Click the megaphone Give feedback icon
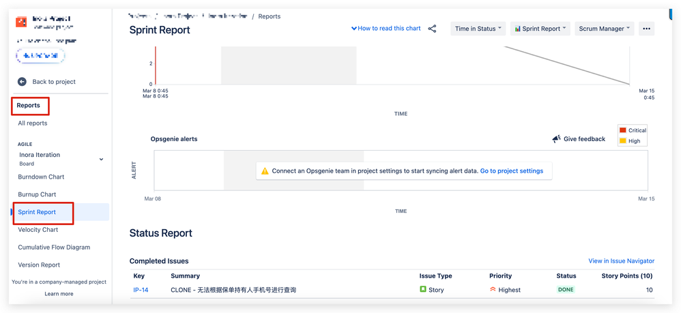Viewport: 681px width, 313px height. [556, 139]
